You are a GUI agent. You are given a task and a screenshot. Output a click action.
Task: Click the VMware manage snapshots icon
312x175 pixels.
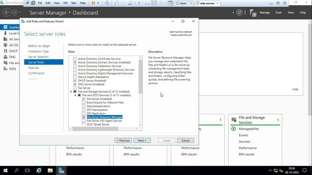131,3
